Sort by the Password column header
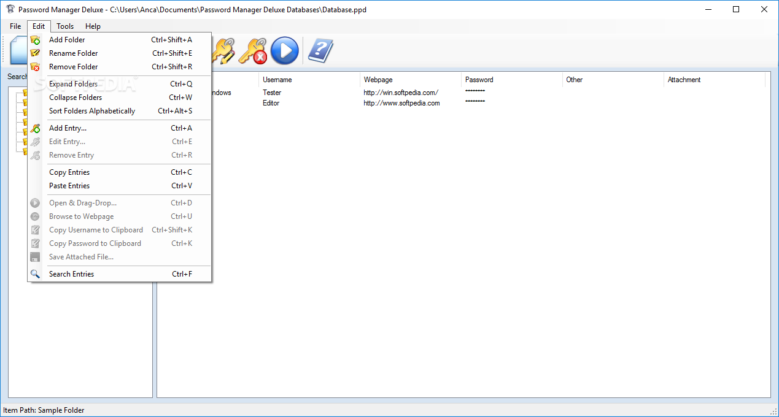779x417 pixels. (512, 80)
